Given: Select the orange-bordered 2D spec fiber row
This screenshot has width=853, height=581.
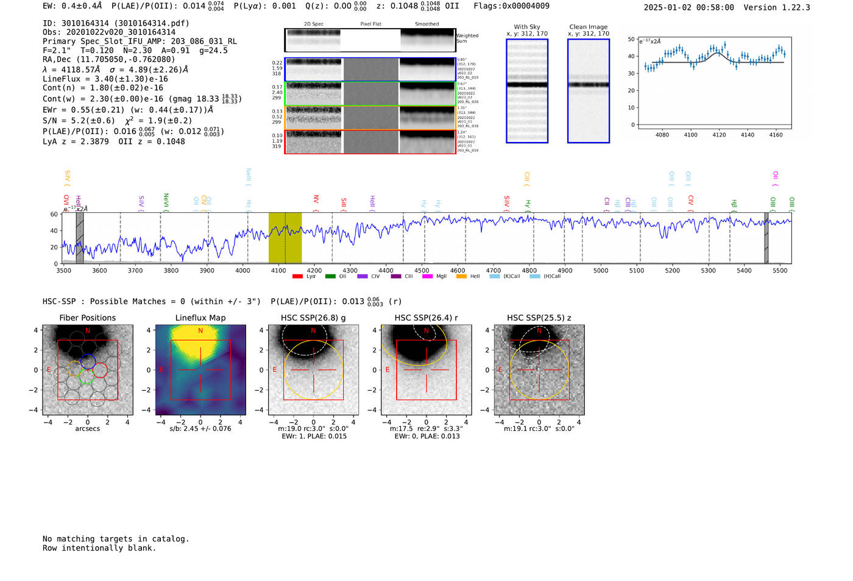Looking at the screenshot, I should click(x=370, y=118).
